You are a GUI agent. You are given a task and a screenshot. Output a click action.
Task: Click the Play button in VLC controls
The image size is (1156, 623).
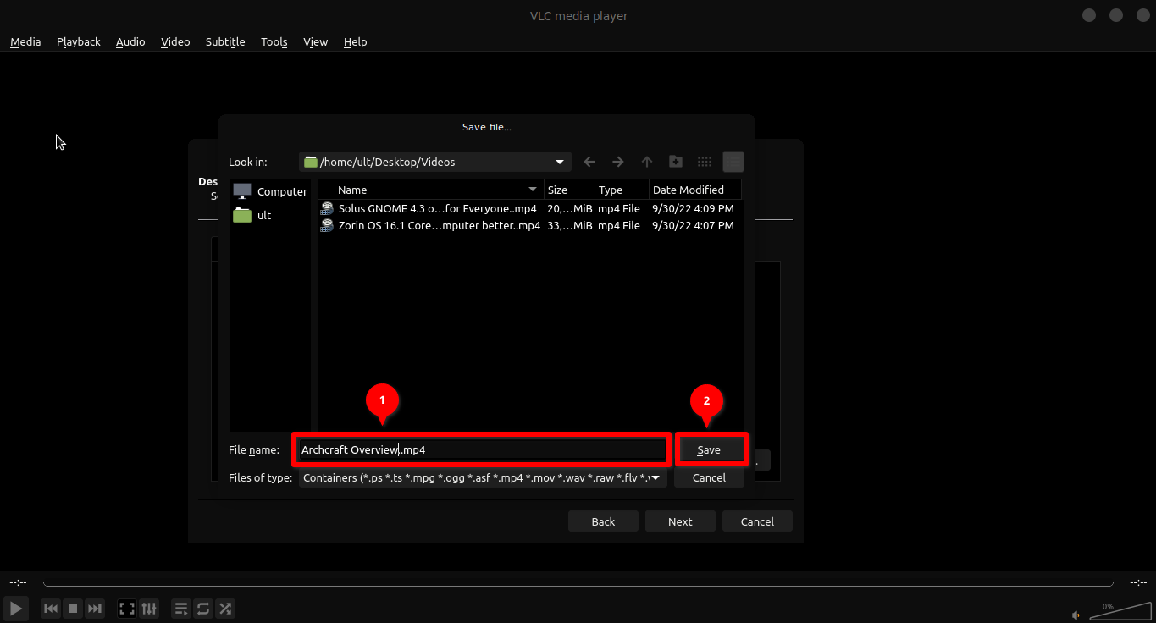click(16, 608)
